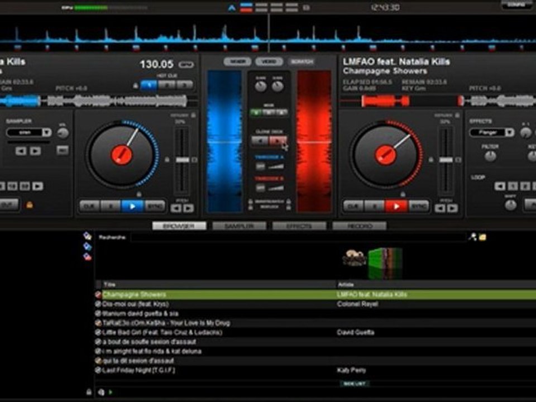Open the left deck Sampler dropdown
The width and height of the screenshot is (536, 402).
(x=47, y=132)
